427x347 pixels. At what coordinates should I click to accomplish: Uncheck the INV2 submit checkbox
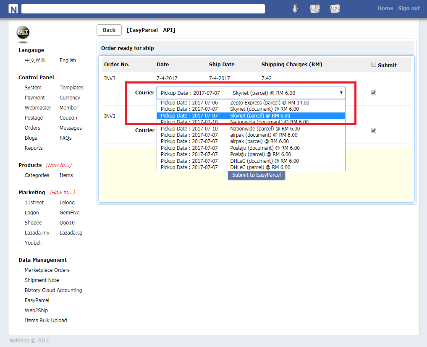coord(374,130)
